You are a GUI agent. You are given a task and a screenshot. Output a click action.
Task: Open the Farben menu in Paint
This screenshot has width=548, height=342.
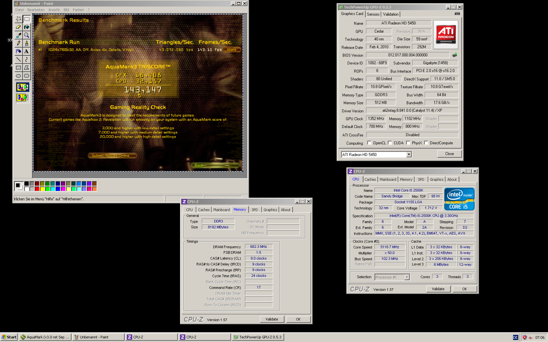click(x=78, y=10)
